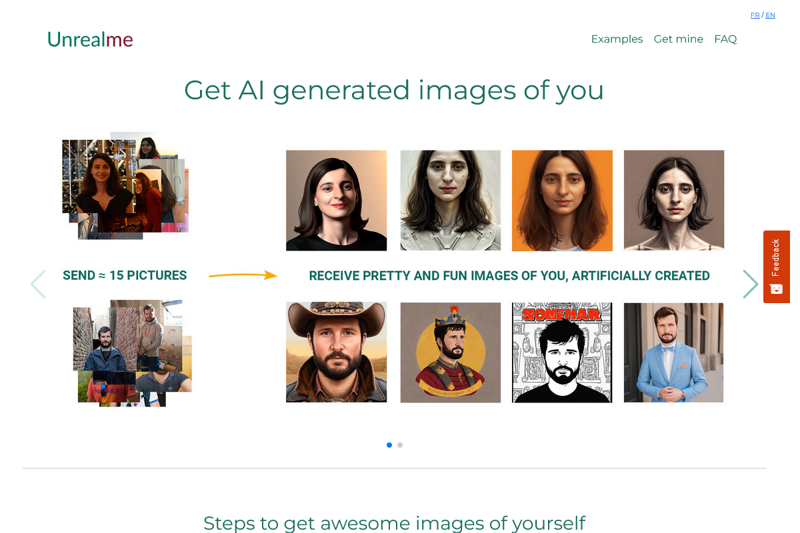Click the feedback smiley icon
This screenshot has height=533, width=800.
(x=776, y=288)
